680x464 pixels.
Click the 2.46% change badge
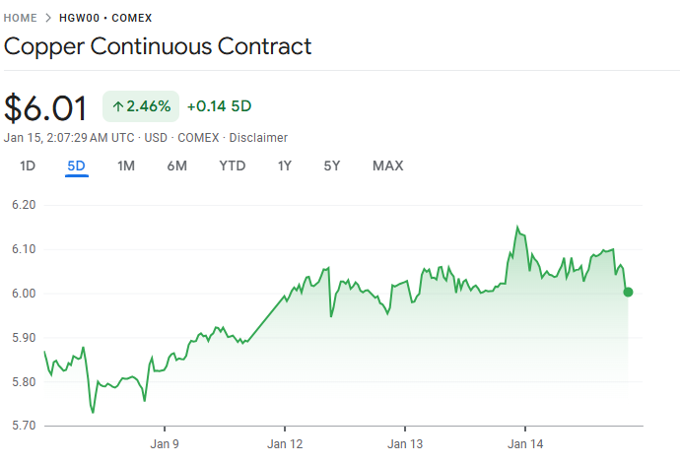point(141,106)
